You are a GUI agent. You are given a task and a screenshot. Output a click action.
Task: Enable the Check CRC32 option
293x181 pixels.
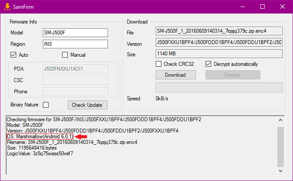(158, 64)
